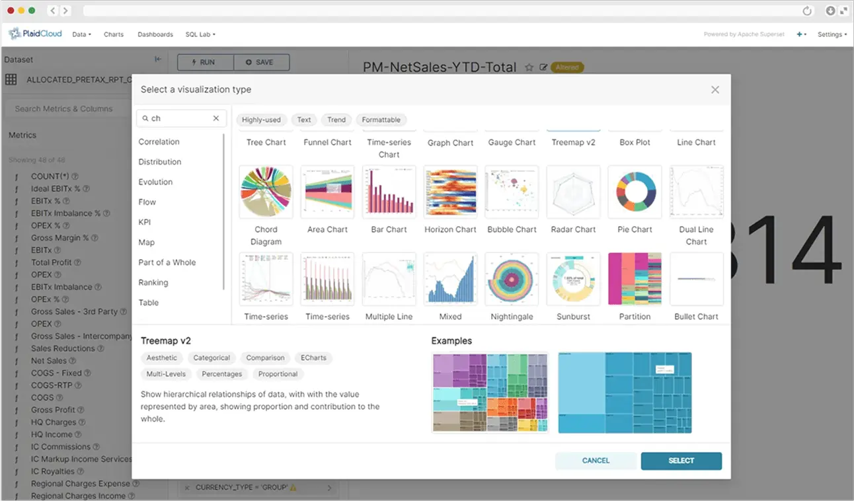Pick the Radar Chart thumbnail

(573, 192)
